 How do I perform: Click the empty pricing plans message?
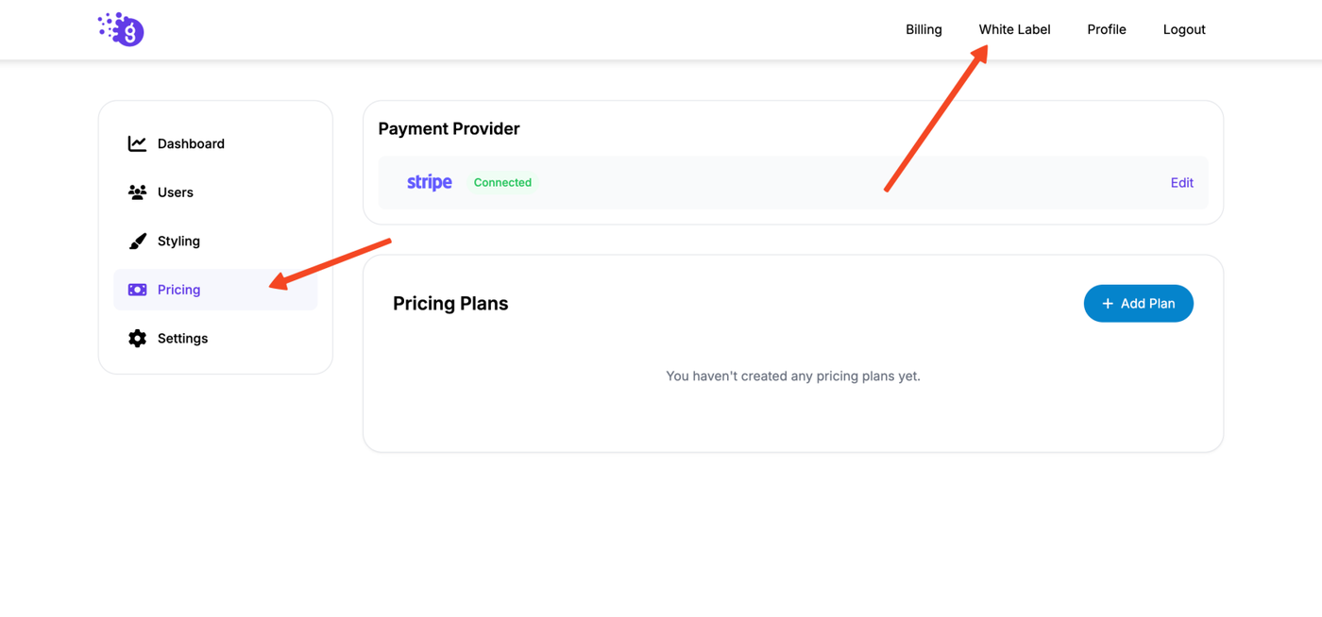793,375
